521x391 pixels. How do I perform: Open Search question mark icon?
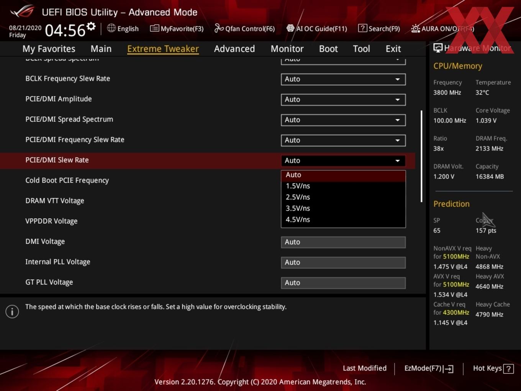(362, 28)
